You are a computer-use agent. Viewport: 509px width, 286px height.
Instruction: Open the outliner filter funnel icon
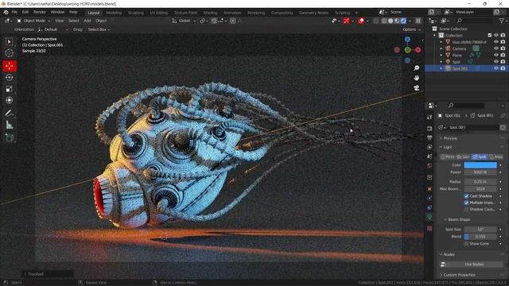(502, 21)
